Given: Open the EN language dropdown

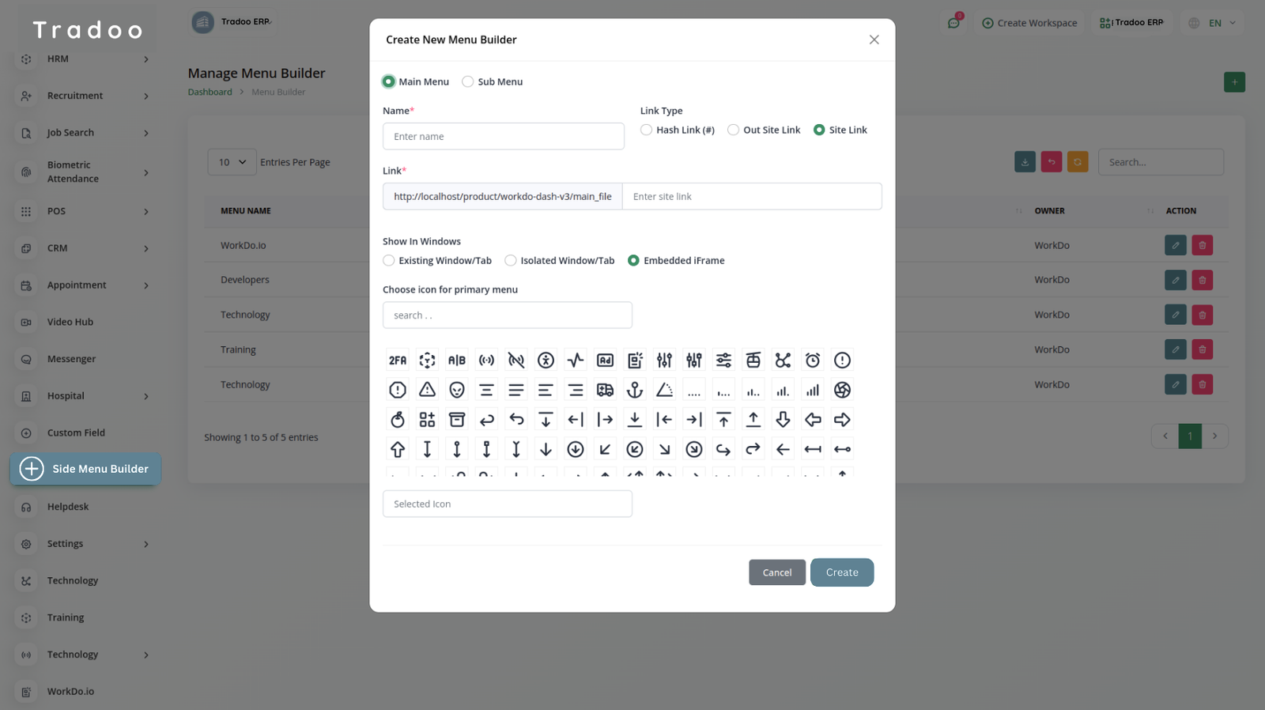Looking at the screenshot, I should pos(1214,23).
